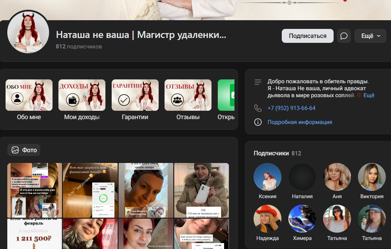Click the phone number +7 (952) 913-66-64
The width and height of the screenshot is (391, 249).
coord(291,108)
